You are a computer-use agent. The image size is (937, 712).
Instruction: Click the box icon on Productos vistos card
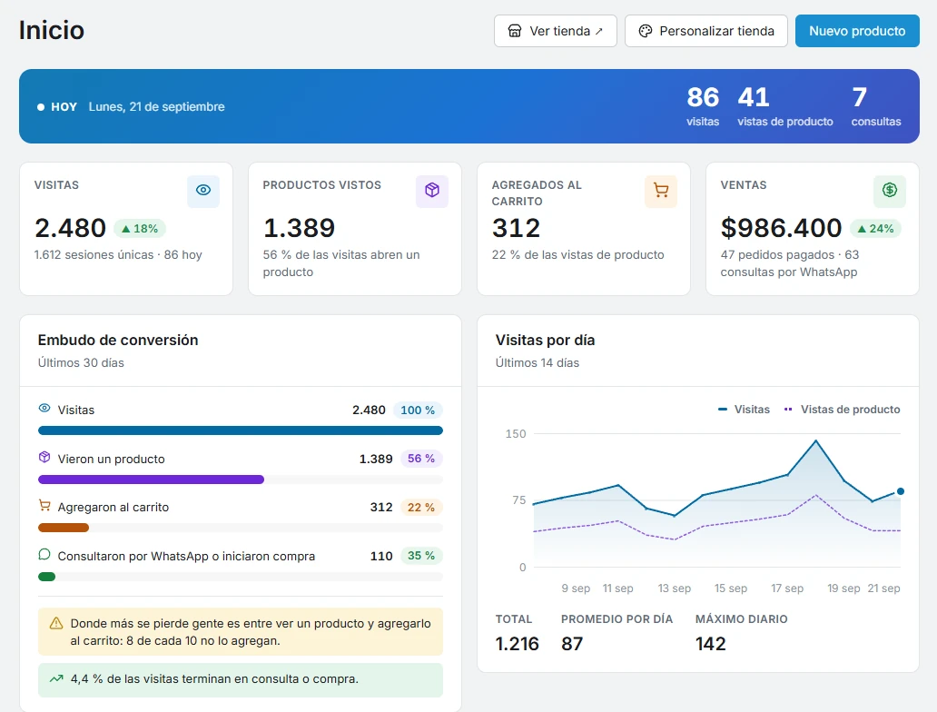tap(432, 191)
